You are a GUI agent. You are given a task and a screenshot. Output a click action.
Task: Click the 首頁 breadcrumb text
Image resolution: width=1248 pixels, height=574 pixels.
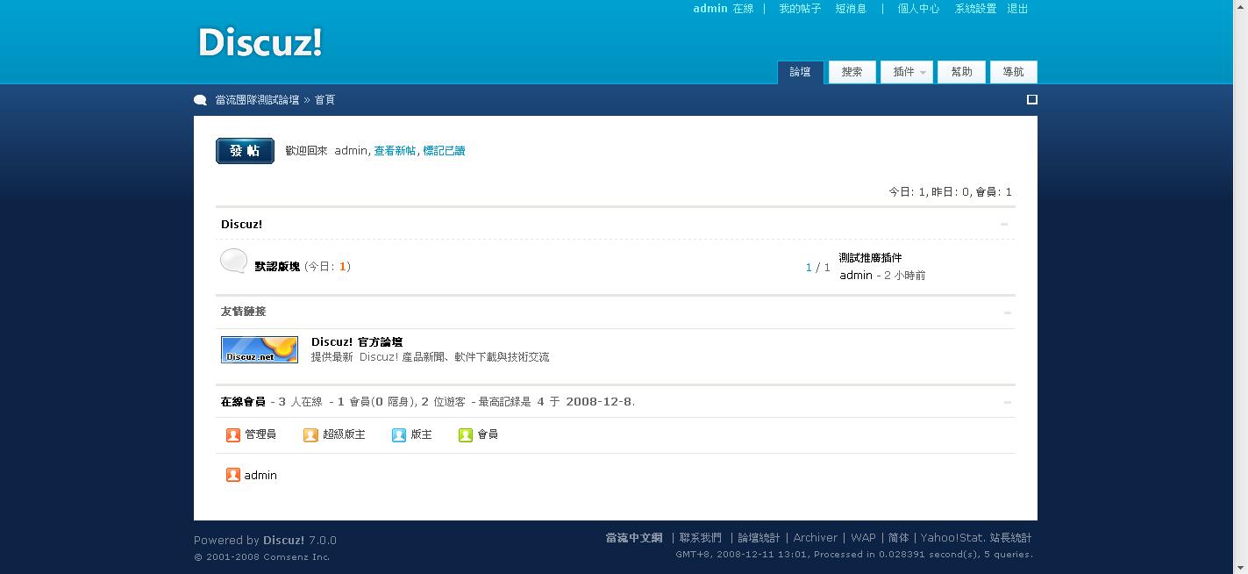(x=324, y=100)
